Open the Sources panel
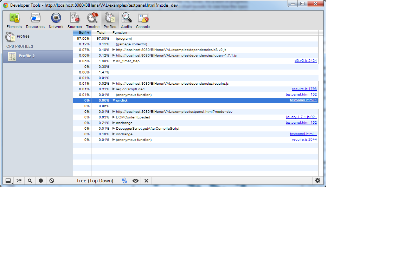This screenshot has width=405, height=253. [75, 20]
